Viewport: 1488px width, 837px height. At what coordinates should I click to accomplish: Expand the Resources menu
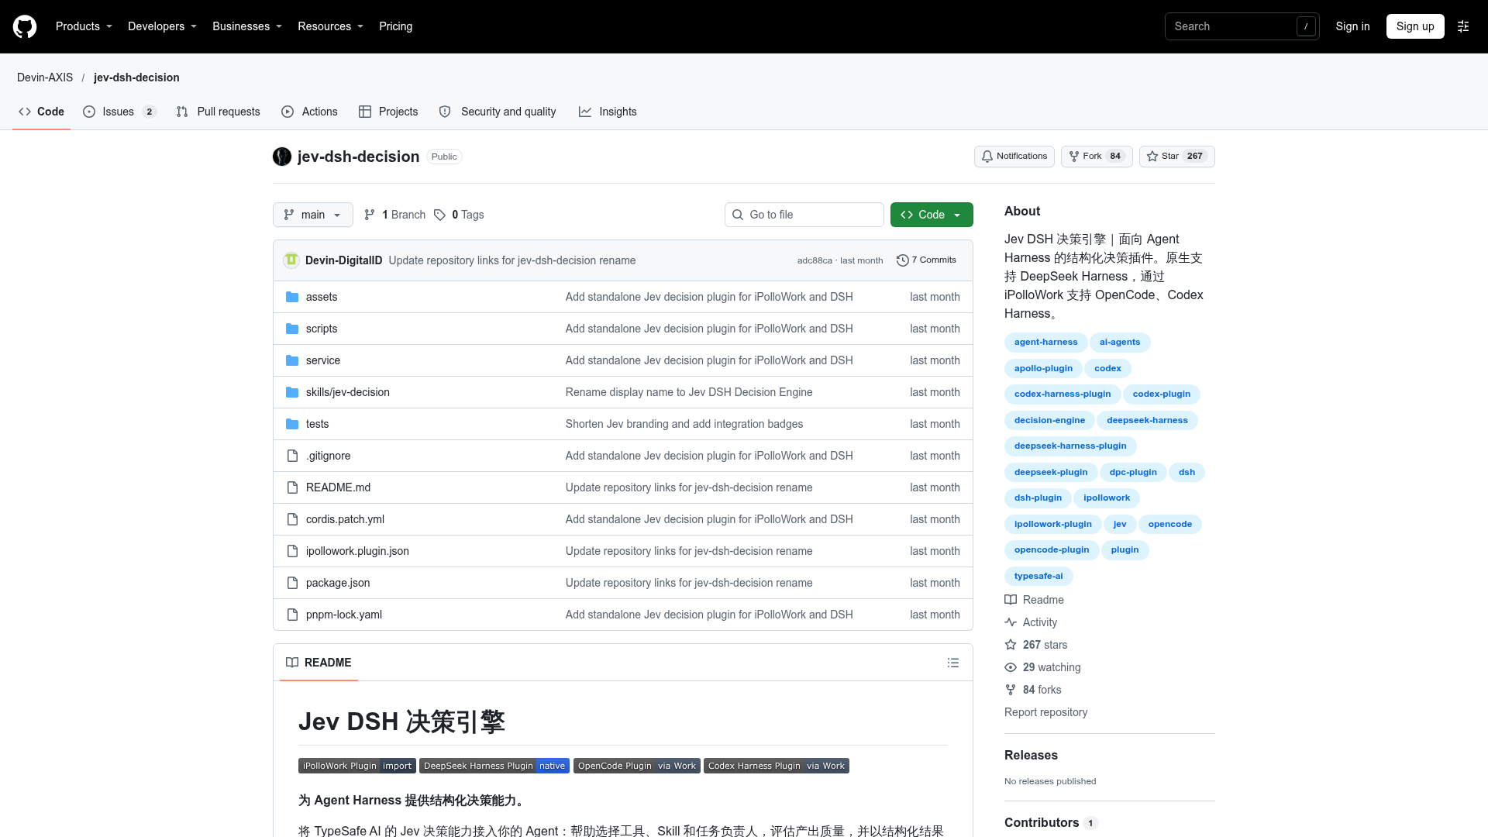pyautogui.click(x=330, y=26)
